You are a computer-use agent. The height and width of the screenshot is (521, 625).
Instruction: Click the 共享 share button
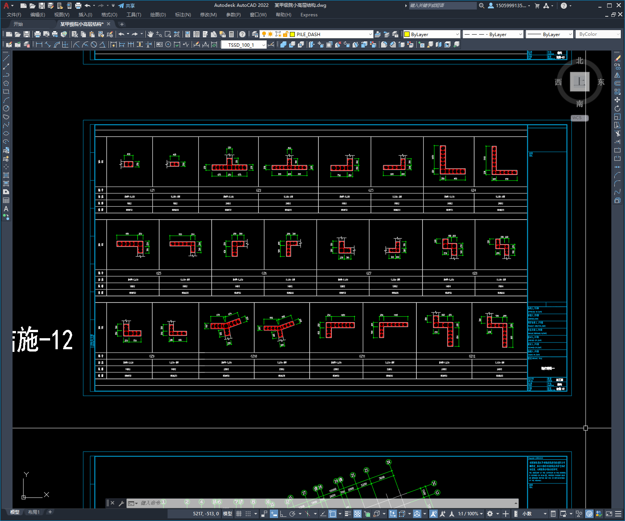pos(127,6)
